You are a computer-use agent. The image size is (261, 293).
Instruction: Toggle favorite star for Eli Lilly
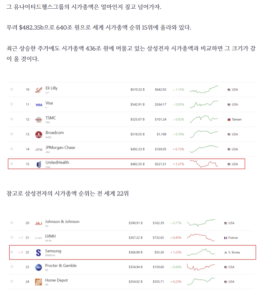click(12, 89)
